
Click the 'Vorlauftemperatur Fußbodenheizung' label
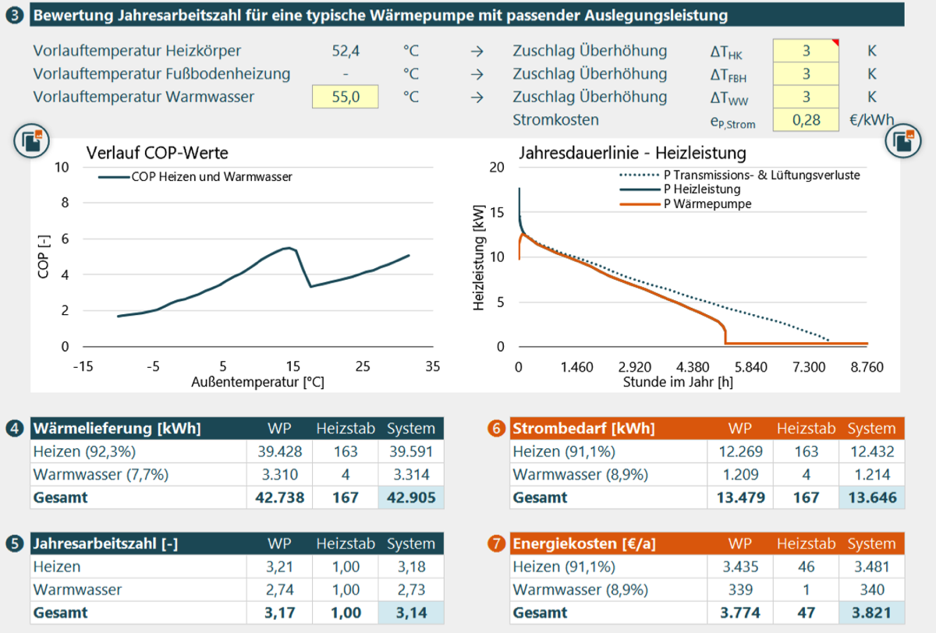[161, 74]
